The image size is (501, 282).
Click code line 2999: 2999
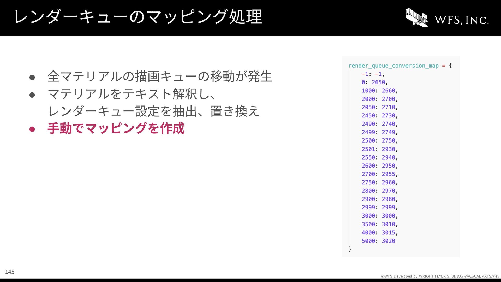(x=380, y=208)
